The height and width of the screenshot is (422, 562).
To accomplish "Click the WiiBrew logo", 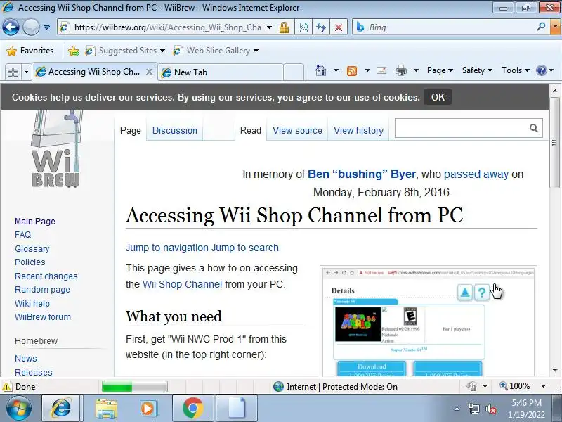I will (56, 149).
